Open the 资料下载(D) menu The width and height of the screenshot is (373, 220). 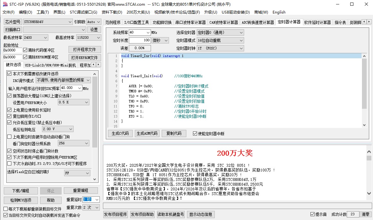(111, 12)
